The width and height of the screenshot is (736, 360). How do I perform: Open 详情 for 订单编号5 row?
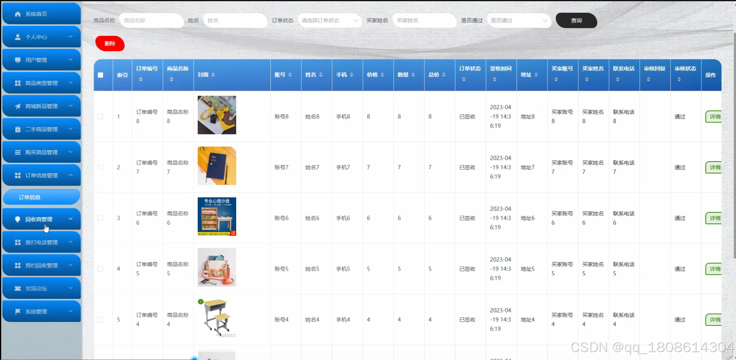point(714,269)
